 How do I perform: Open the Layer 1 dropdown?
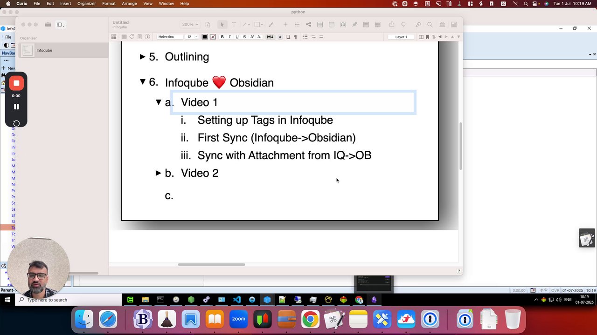click(x=401, y=37)
